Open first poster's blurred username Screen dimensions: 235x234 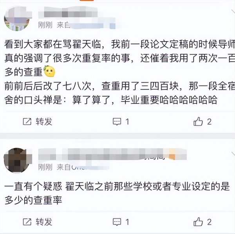[68, 12]
